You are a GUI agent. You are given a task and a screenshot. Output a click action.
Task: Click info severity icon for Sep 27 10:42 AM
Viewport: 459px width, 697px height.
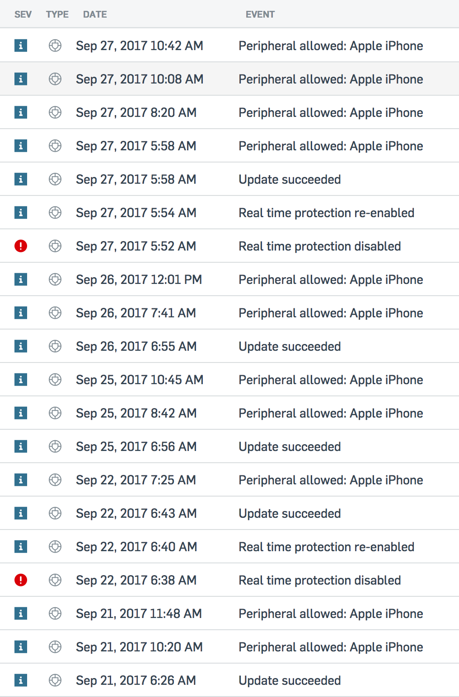pyautogui.click(x=21, y=46)
